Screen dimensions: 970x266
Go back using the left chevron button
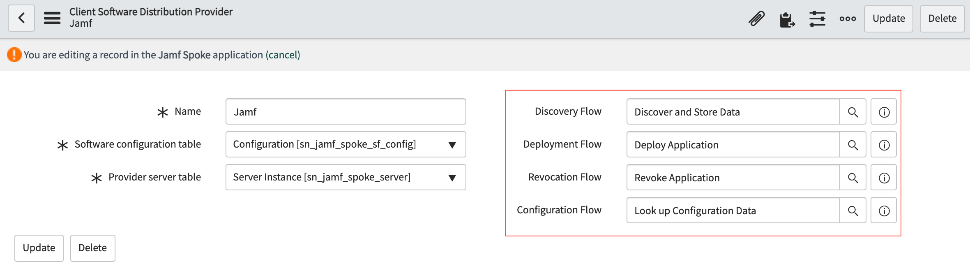click(21, 18)
